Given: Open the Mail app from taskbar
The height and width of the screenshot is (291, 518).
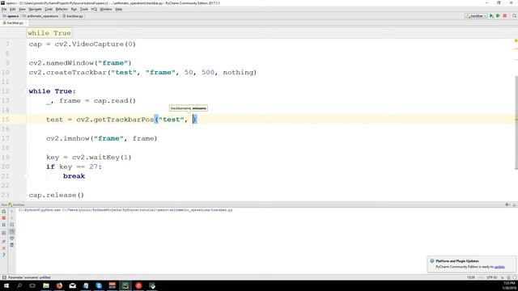Looking at the screenshot, I should click(72, 285).
